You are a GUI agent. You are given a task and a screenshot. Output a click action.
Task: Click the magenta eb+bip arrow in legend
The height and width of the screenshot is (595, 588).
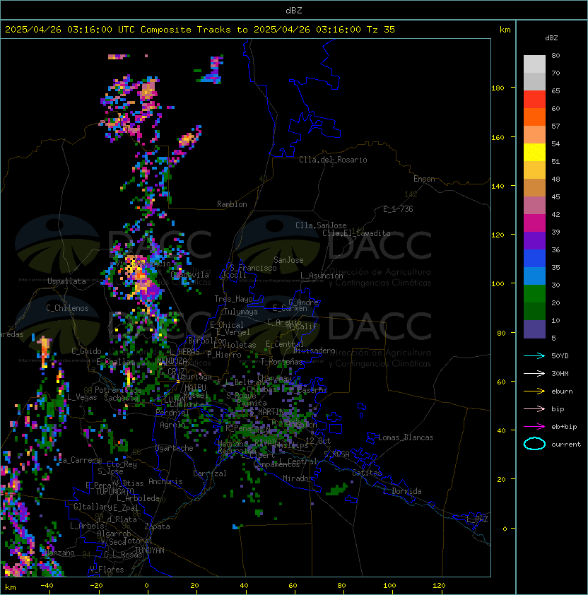tap(534, 427)
